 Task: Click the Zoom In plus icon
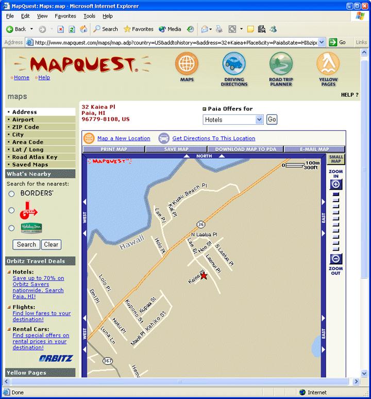click(x=336, y=185)
